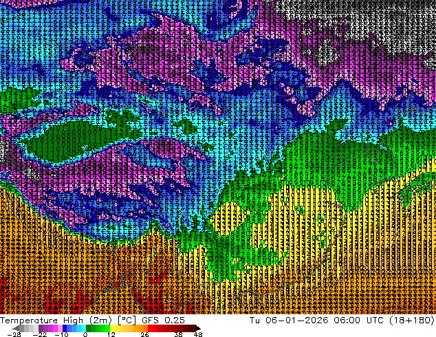Click the dark purple swatch in the legend
This screenshot has width=436, height=337.
tap(41, 328)
